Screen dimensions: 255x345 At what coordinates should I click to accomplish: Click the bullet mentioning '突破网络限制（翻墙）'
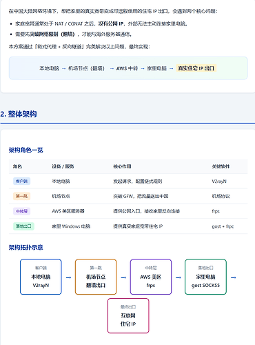coord(73,34)
